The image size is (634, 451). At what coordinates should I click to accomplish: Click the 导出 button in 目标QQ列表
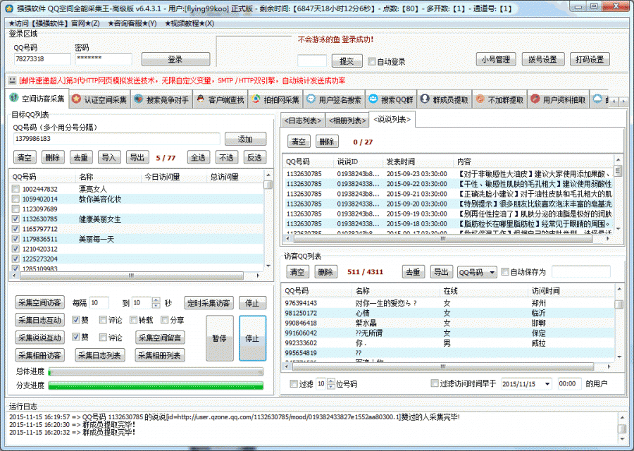pos(137,157)
